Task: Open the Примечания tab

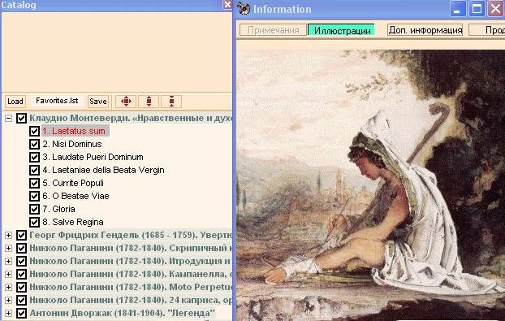Action: (273, 30)
